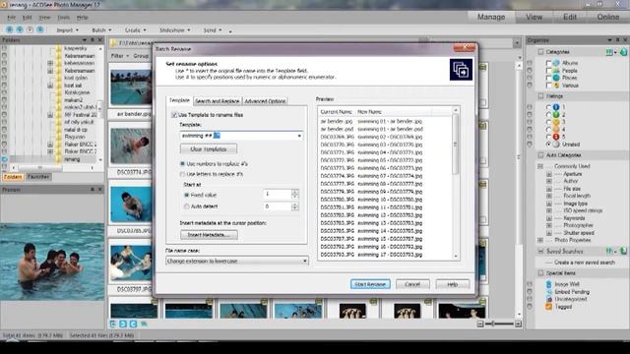Switch to the Favorites pane tab
Viewport: 630px width, 354px height.
click(38, 177)
